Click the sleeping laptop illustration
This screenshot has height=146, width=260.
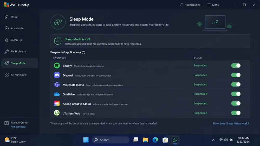215,23
